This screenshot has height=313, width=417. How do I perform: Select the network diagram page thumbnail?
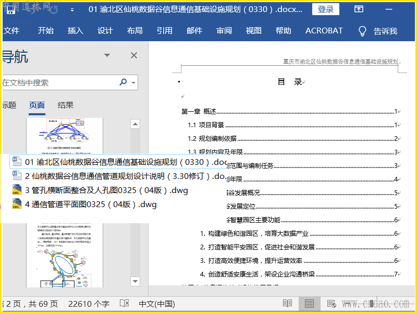64,136
